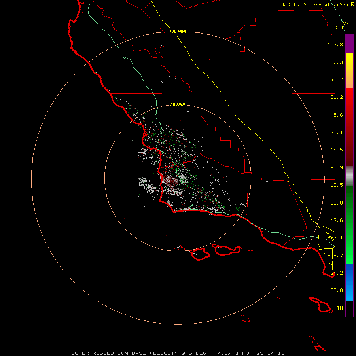Screen dimensions: 356x356
Task: Click the 14.5 legend value
Action: coord(337,150)
